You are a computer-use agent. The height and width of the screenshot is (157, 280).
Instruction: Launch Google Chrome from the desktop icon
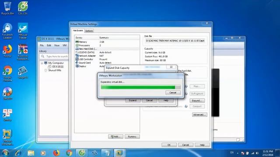[7, 74]
